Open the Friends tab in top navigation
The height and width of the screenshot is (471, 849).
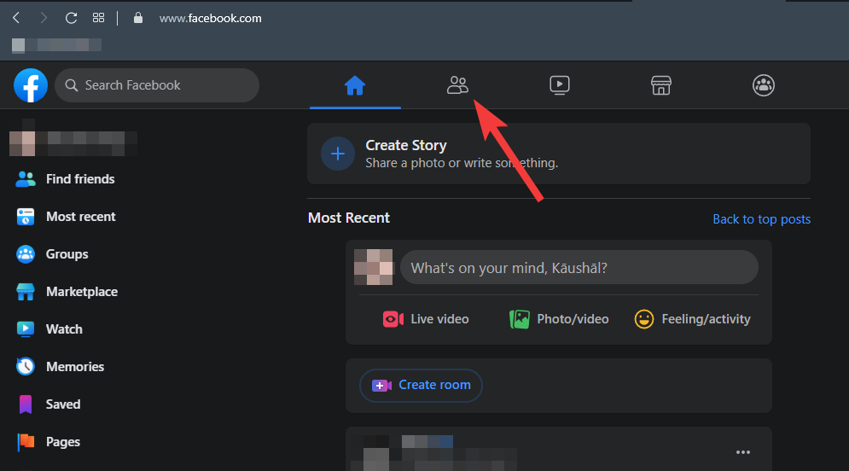click(x=457, y=85)
